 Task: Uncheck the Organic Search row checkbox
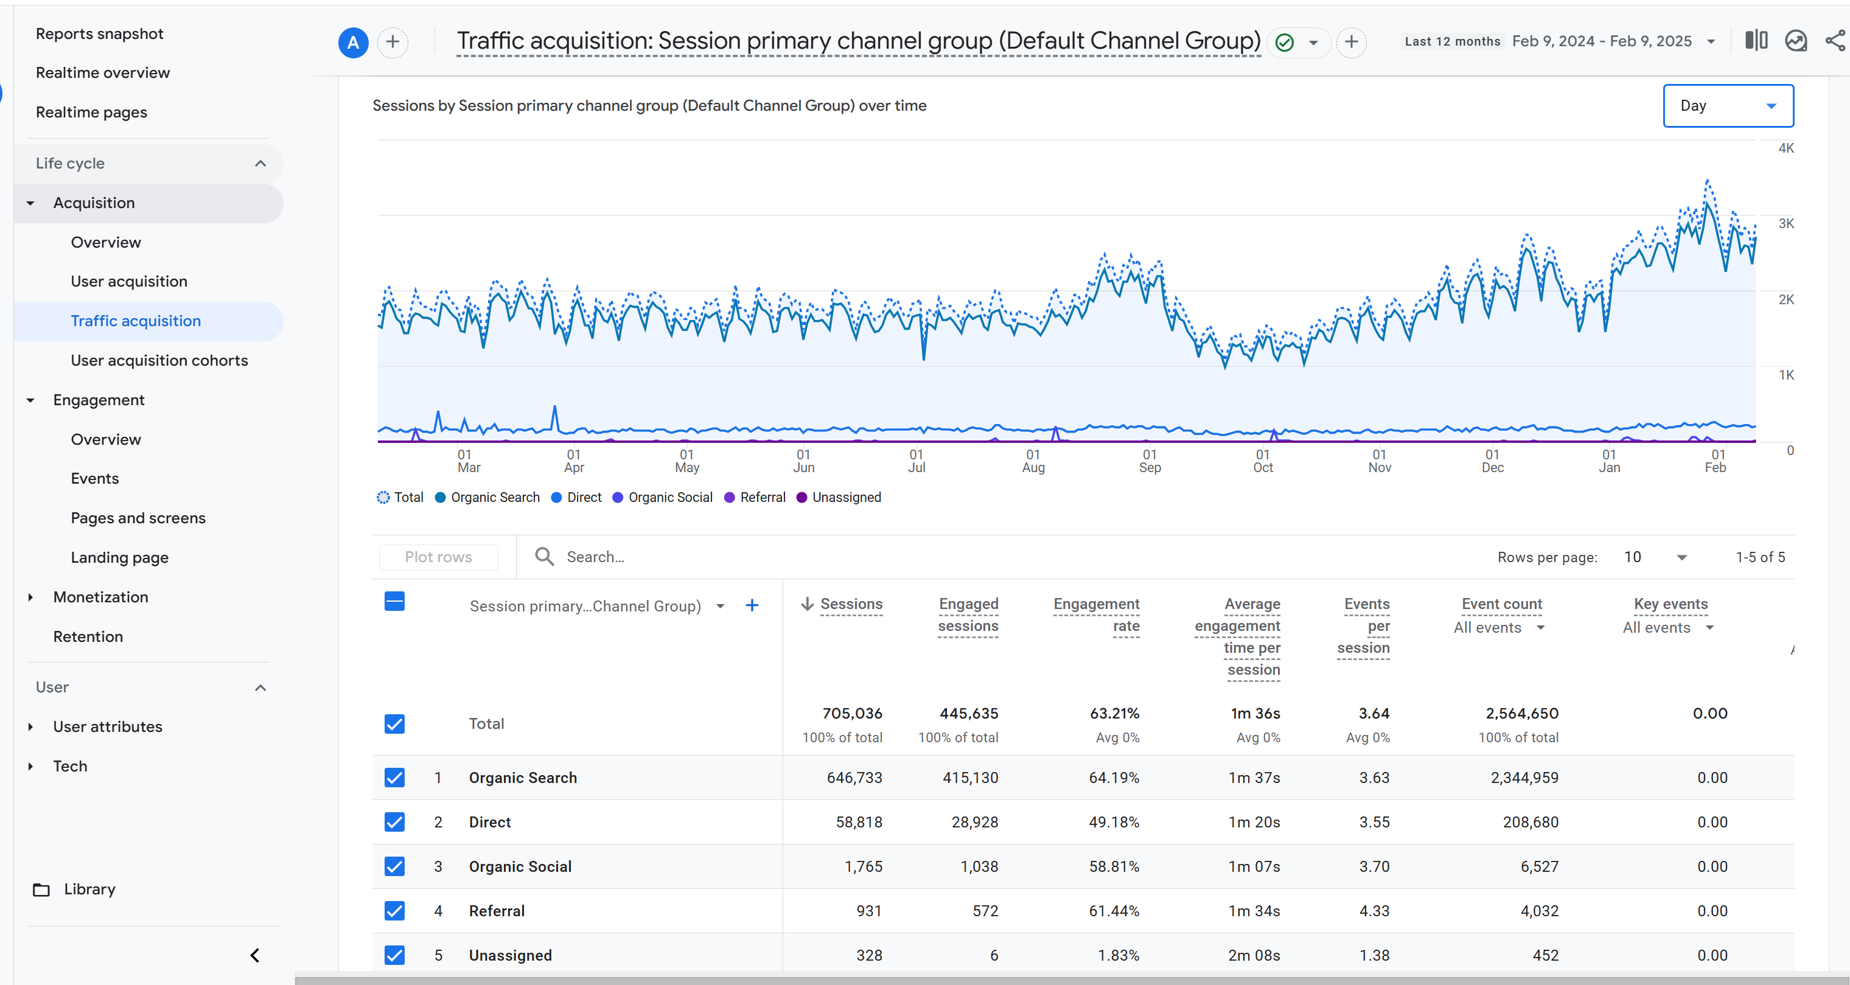click(394, 778)
